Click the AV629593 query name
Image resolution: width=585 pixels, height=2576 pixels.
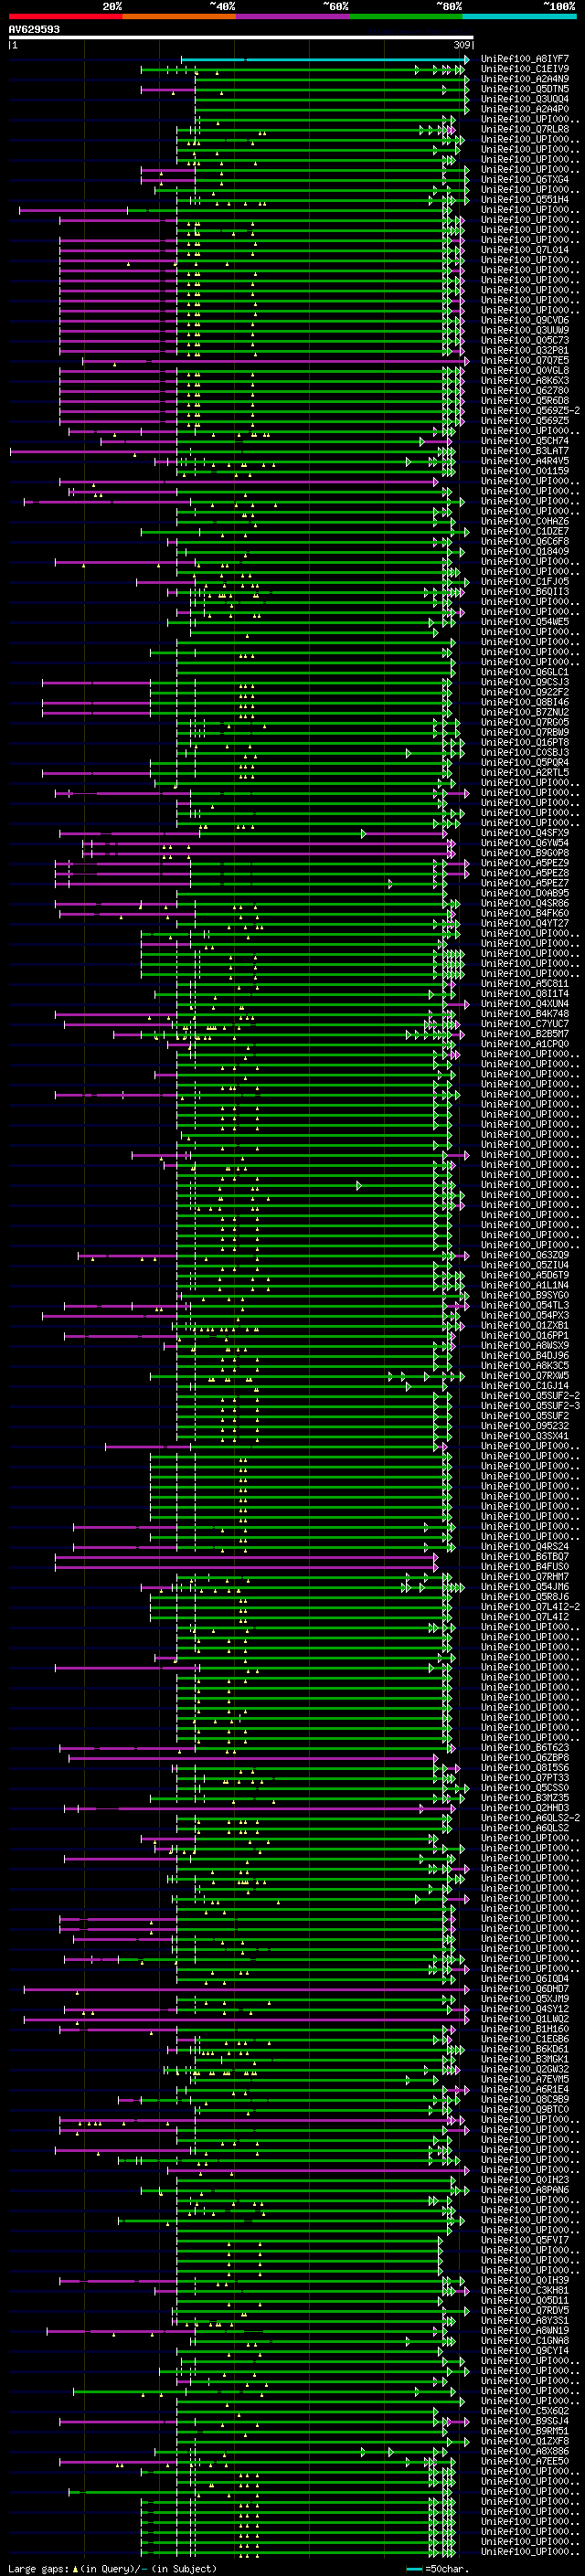(34, 30)
